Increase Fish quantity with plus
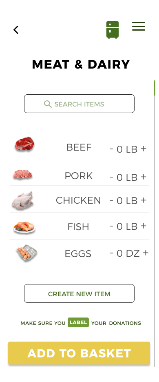The height and width of the screenshot is (382, 159). pyautogui.click(x=144, y=226)
